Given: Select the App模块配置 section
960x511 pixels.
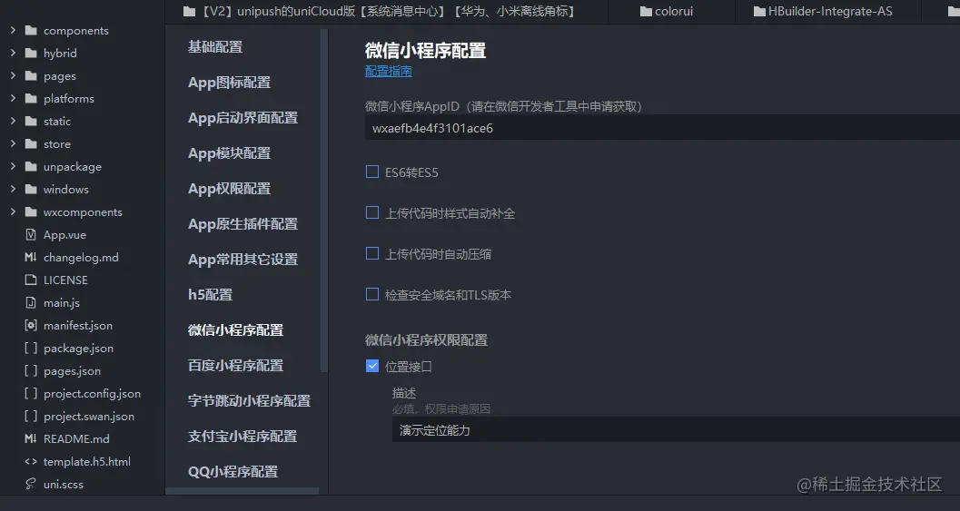Looking at the screenshot, I should 229,153.
